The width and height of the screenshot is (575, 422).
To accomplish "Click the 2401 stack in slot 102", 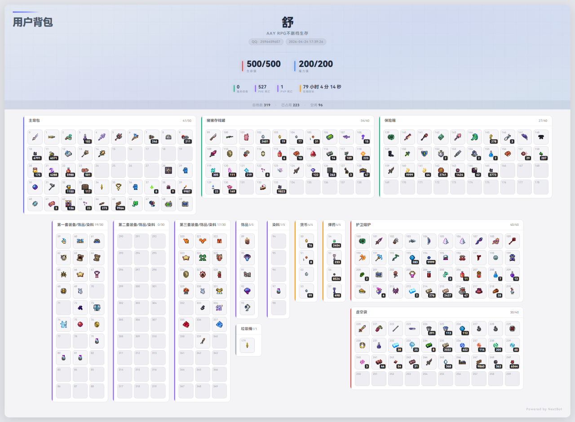I will coord(263,137).
